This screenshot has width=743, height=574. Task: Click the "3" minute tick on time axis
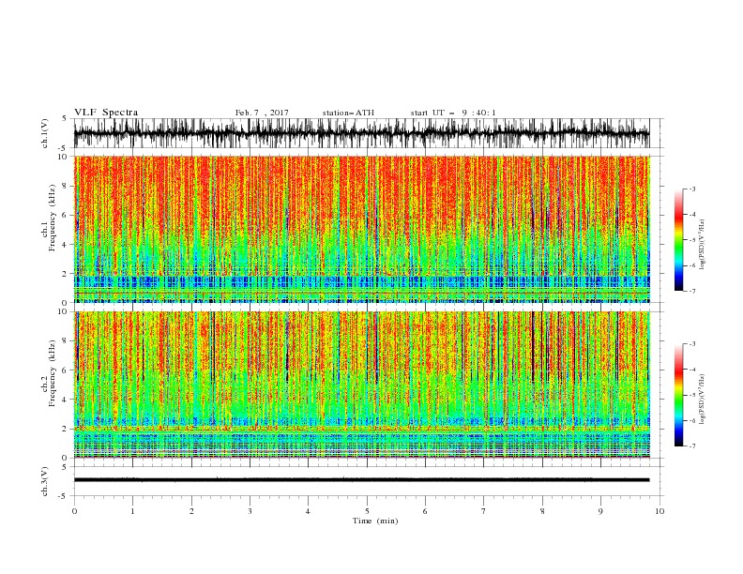(250, 511)
